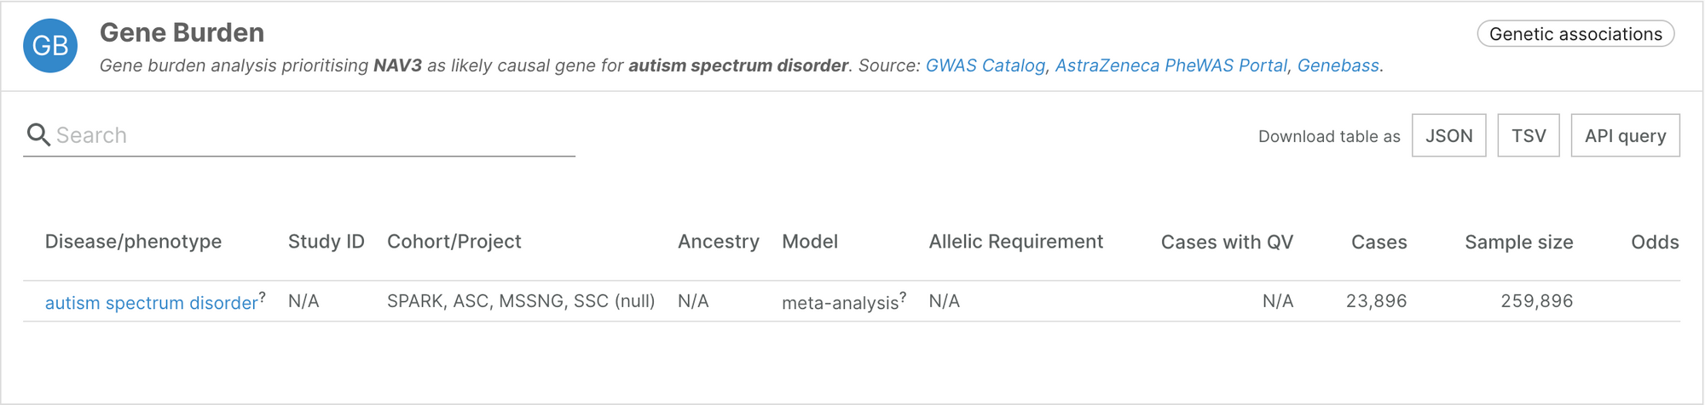Screen dimensions: 1705x405
Task: Open the autism spectrum disorder link
Action: (151, 303)
